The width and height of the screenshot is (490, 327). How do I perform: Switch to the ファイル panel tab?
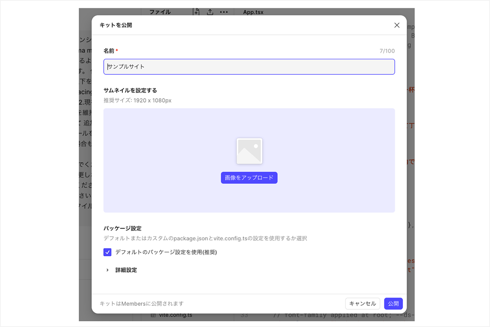[160, 12]
